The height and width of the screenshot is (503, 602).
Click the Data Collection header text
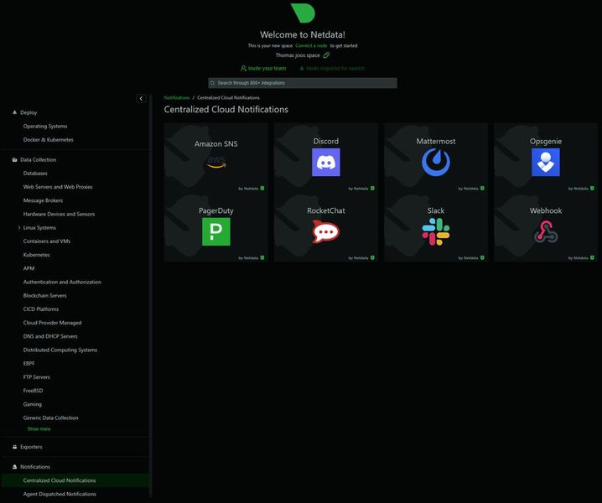pos(38,160)
